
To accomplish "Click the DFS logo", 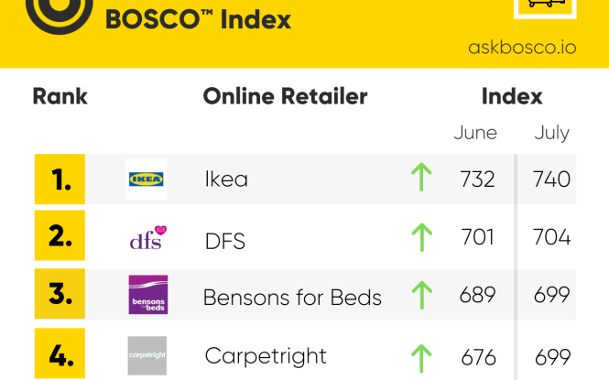I will pyautogui.click(x=148, y=237).
